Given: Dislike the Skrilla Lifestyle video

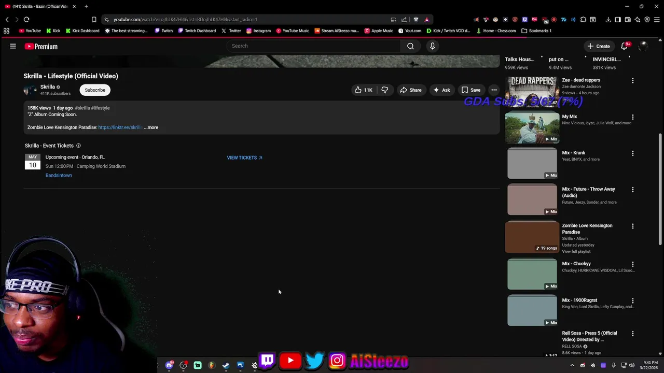Looking at the screenshot, I should point(385,90).
